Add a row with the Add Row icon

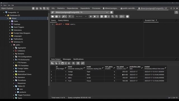click(52, 63)
